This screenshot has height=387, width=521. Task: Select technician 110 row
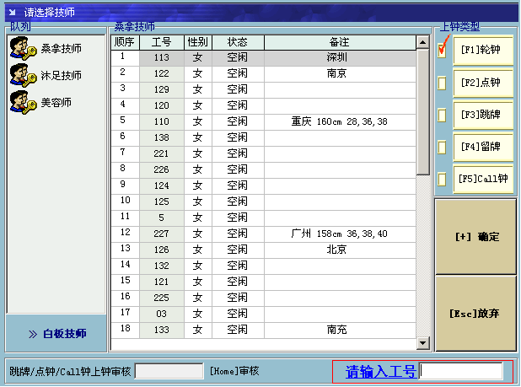(x=264, y=122)
